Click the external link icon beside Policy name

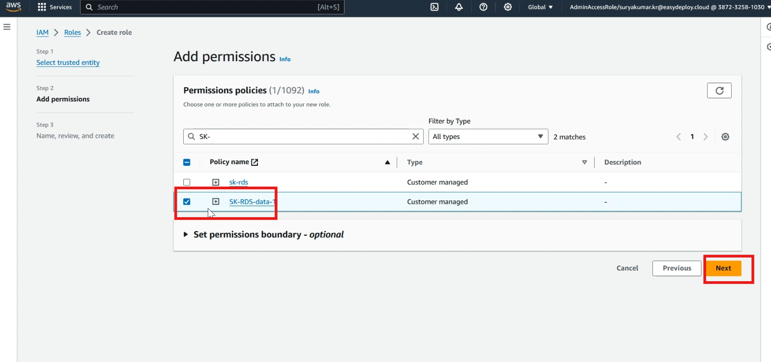click(255, 162)
